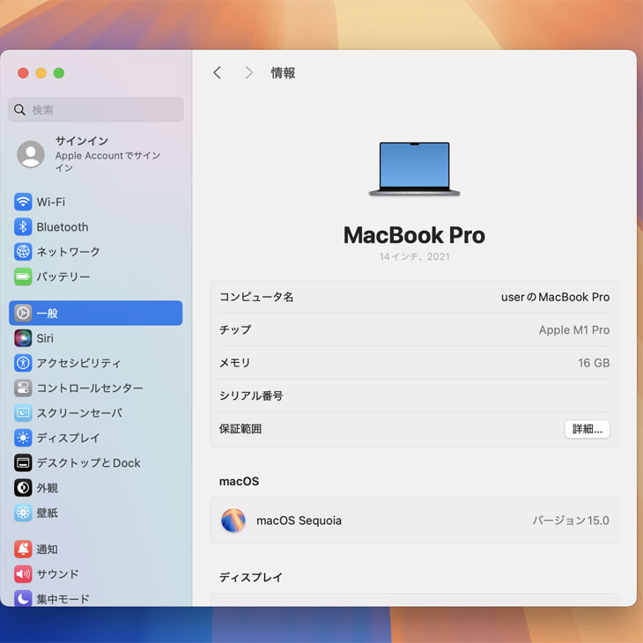Click the 14インチ、2021 subtitle
The image size is (643, 643).
pyautogui.click(x=414, y=256)
